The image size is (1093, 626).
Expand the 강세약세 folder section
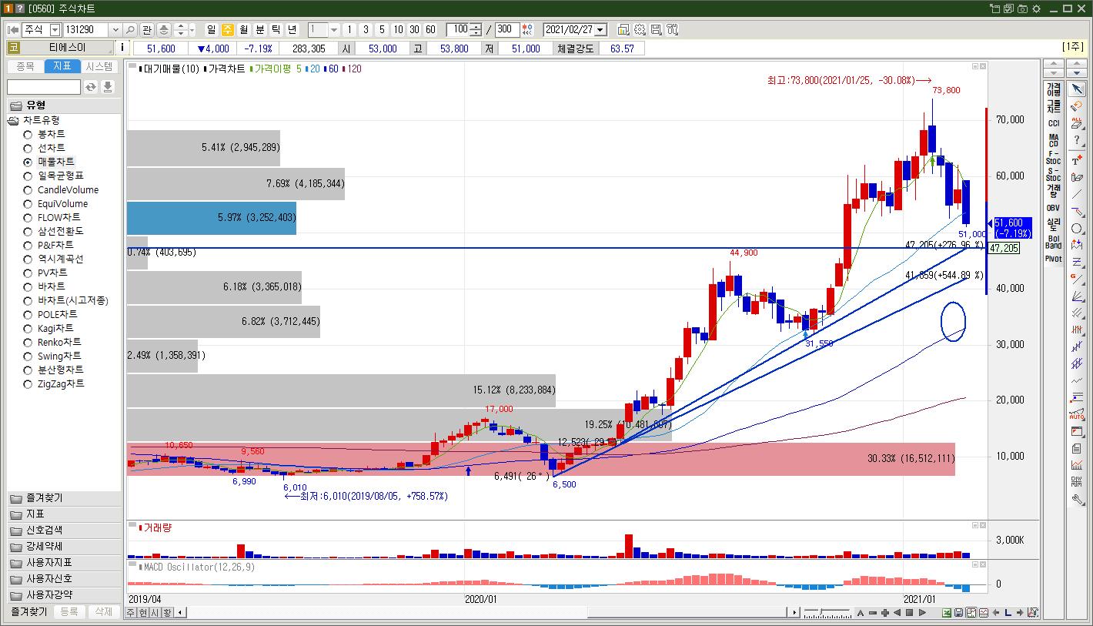point(64,547)
